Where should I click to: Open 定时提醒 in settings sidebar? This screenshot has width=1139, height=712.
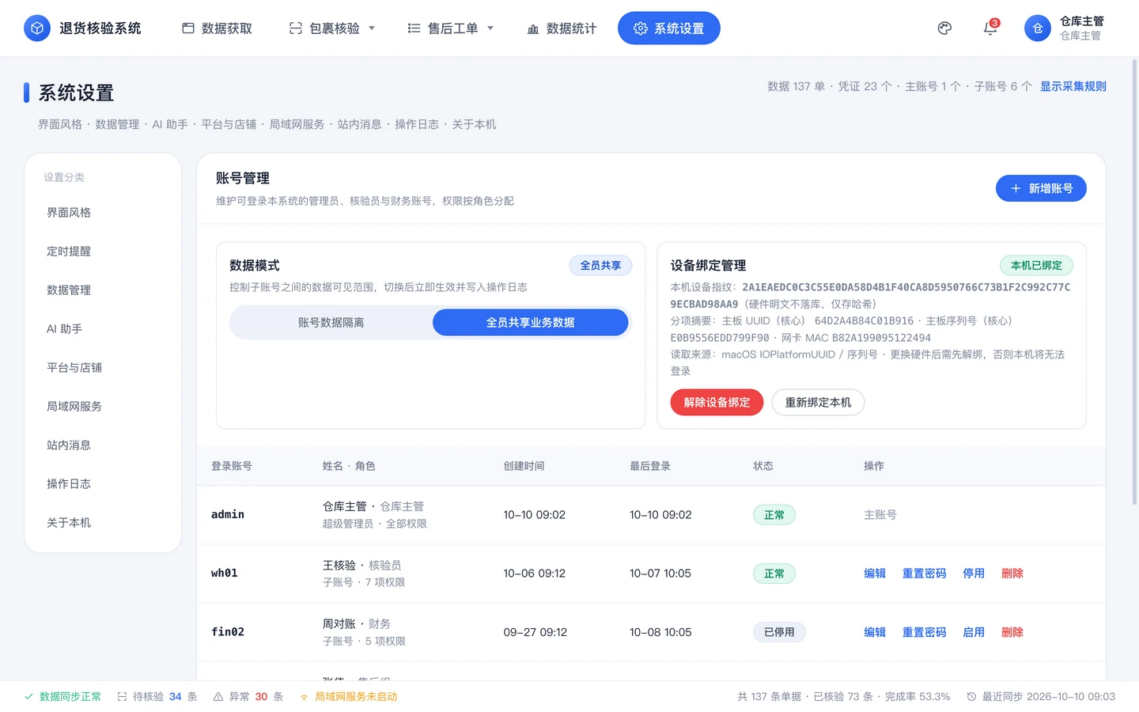click(103, 252)
